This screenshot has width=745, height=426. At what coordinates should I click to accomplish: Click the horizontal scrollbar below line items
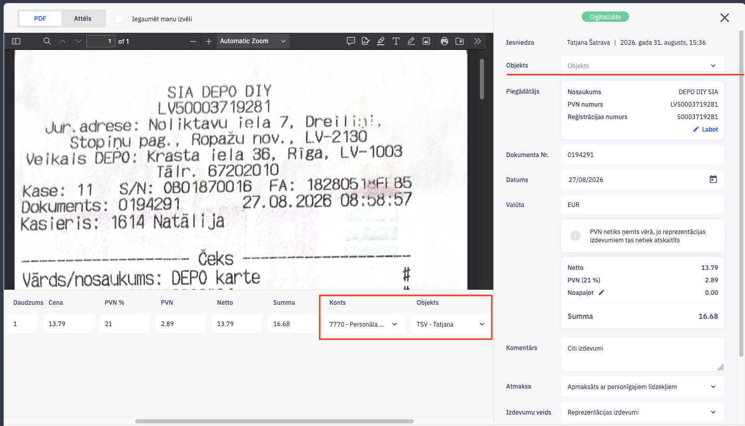coord(275,421)
